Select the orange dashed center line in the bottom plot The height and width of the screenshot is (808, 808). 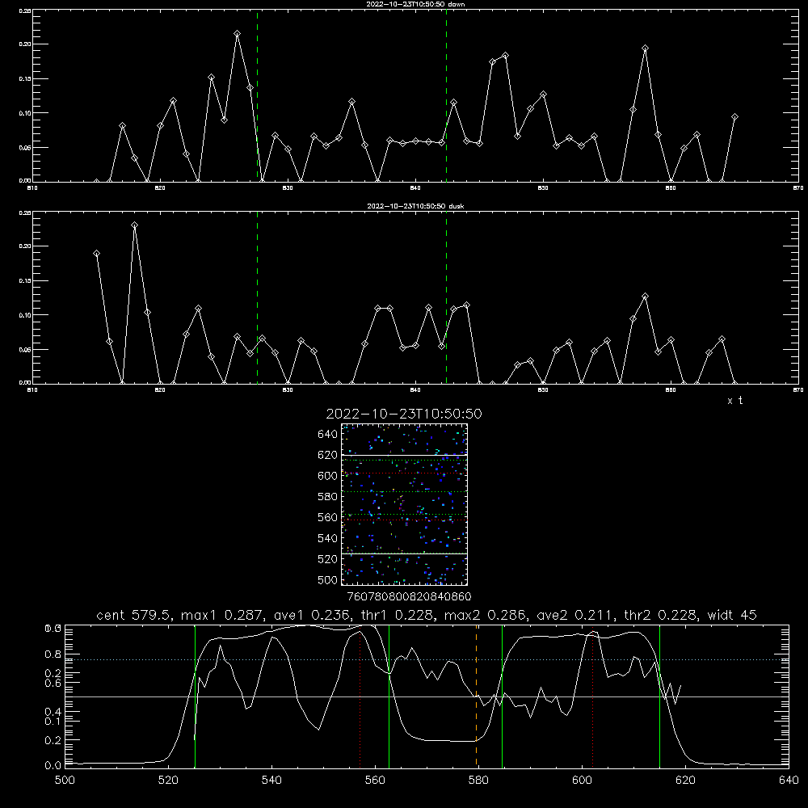pos(476,696)
